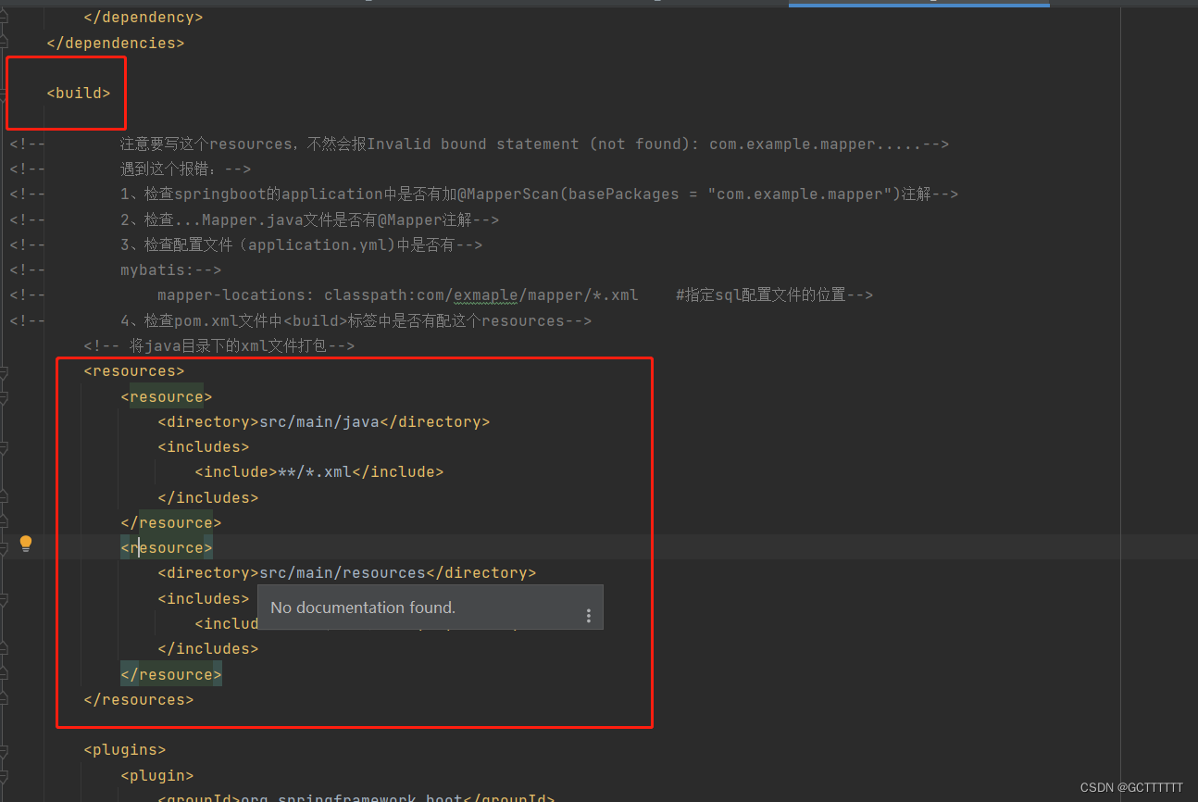Click the <plugin> opening tag

pos(157,775)
